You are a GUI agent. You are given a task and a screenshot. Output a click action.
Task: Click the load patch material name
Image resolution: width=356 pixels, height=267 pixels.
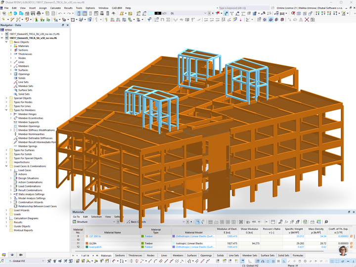tap(95, 247)
